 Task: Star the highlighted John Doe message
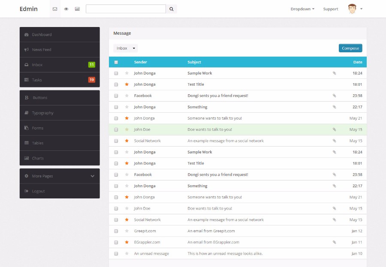click(127, 129)
